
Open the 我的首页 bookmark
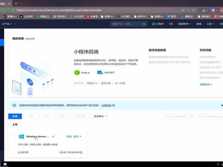click(x=205, y=16)
